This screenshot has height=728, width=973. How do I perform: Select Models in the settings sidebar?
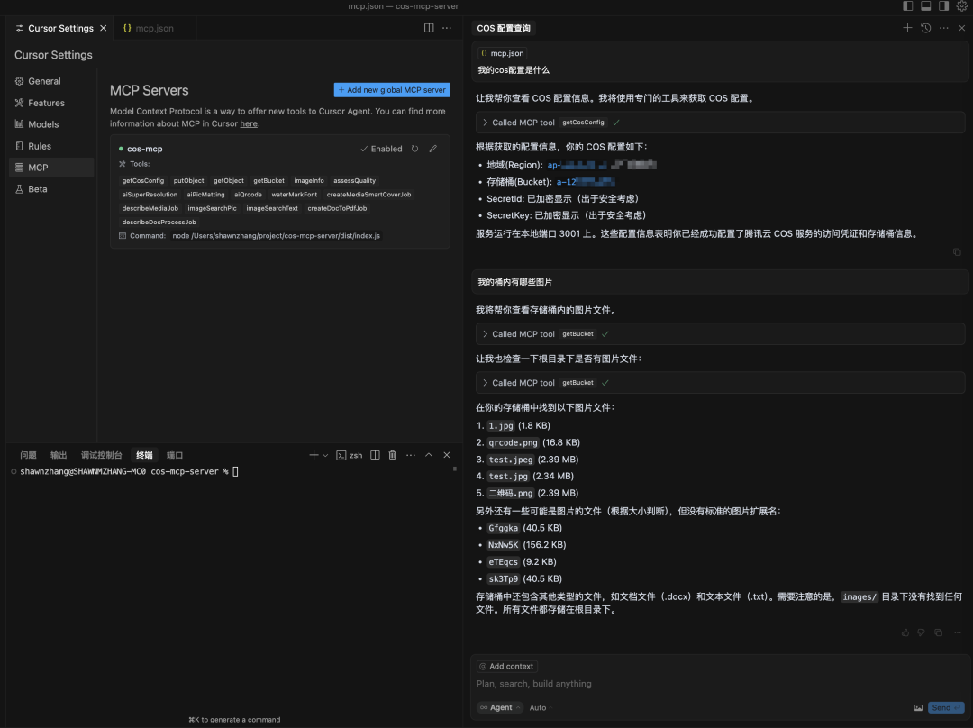tap(43, 124)
